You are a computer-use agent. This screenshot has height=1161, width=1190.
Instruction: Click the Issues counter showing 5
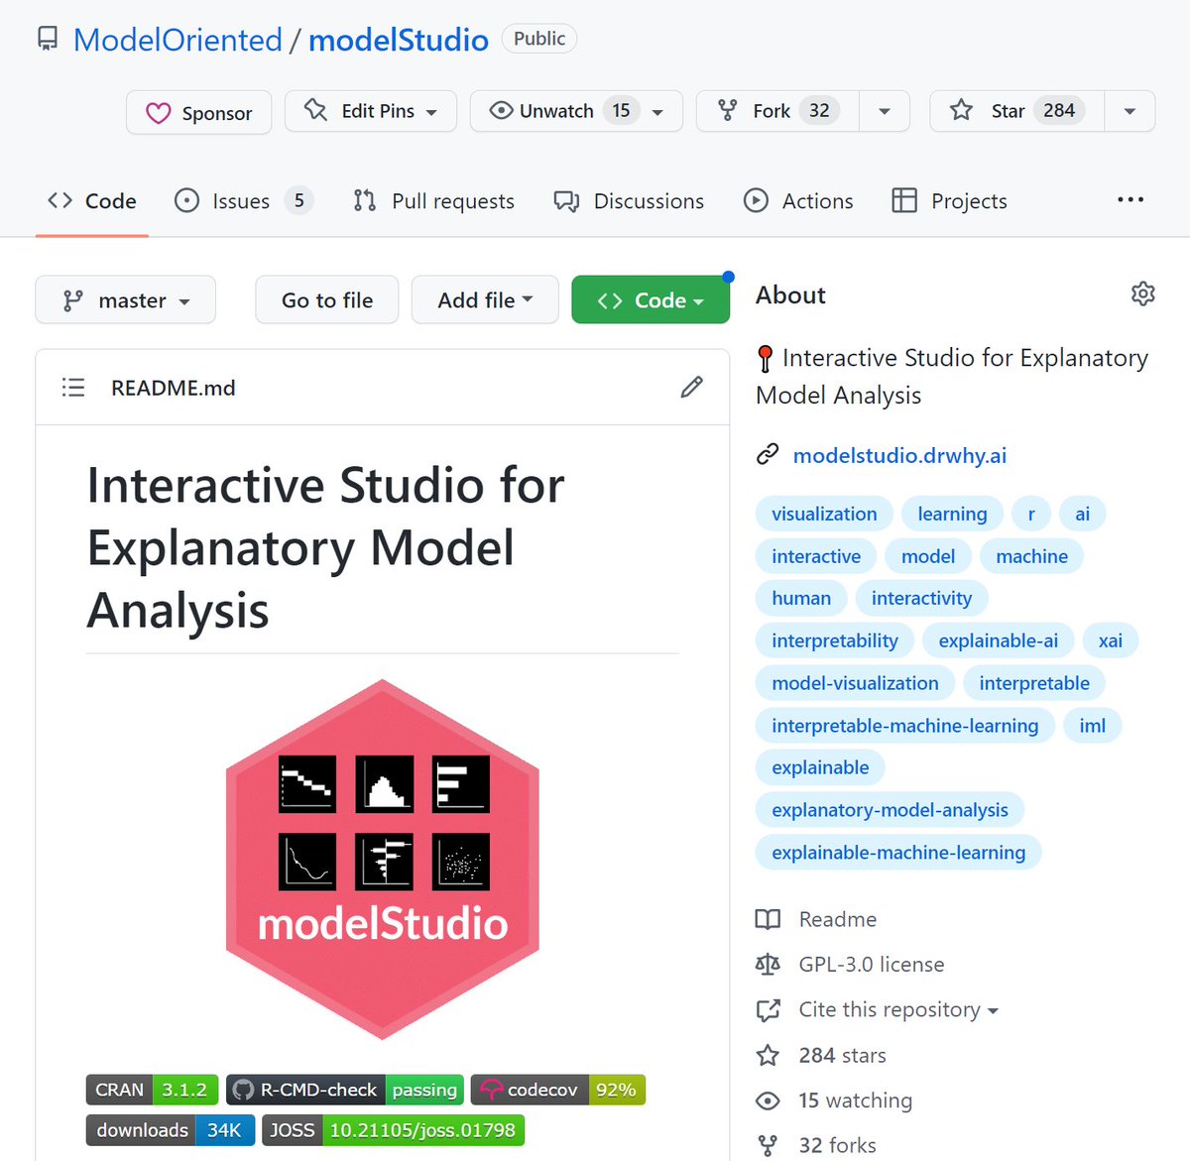point(298,200)
